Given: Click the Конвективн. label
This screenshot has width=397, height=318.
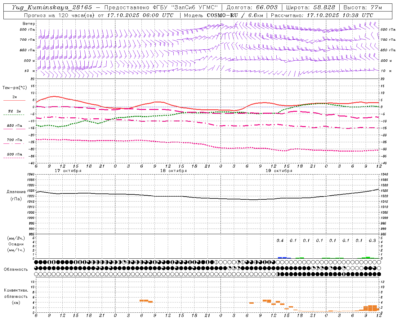Looking at the screenshot, I should (16, 290).
